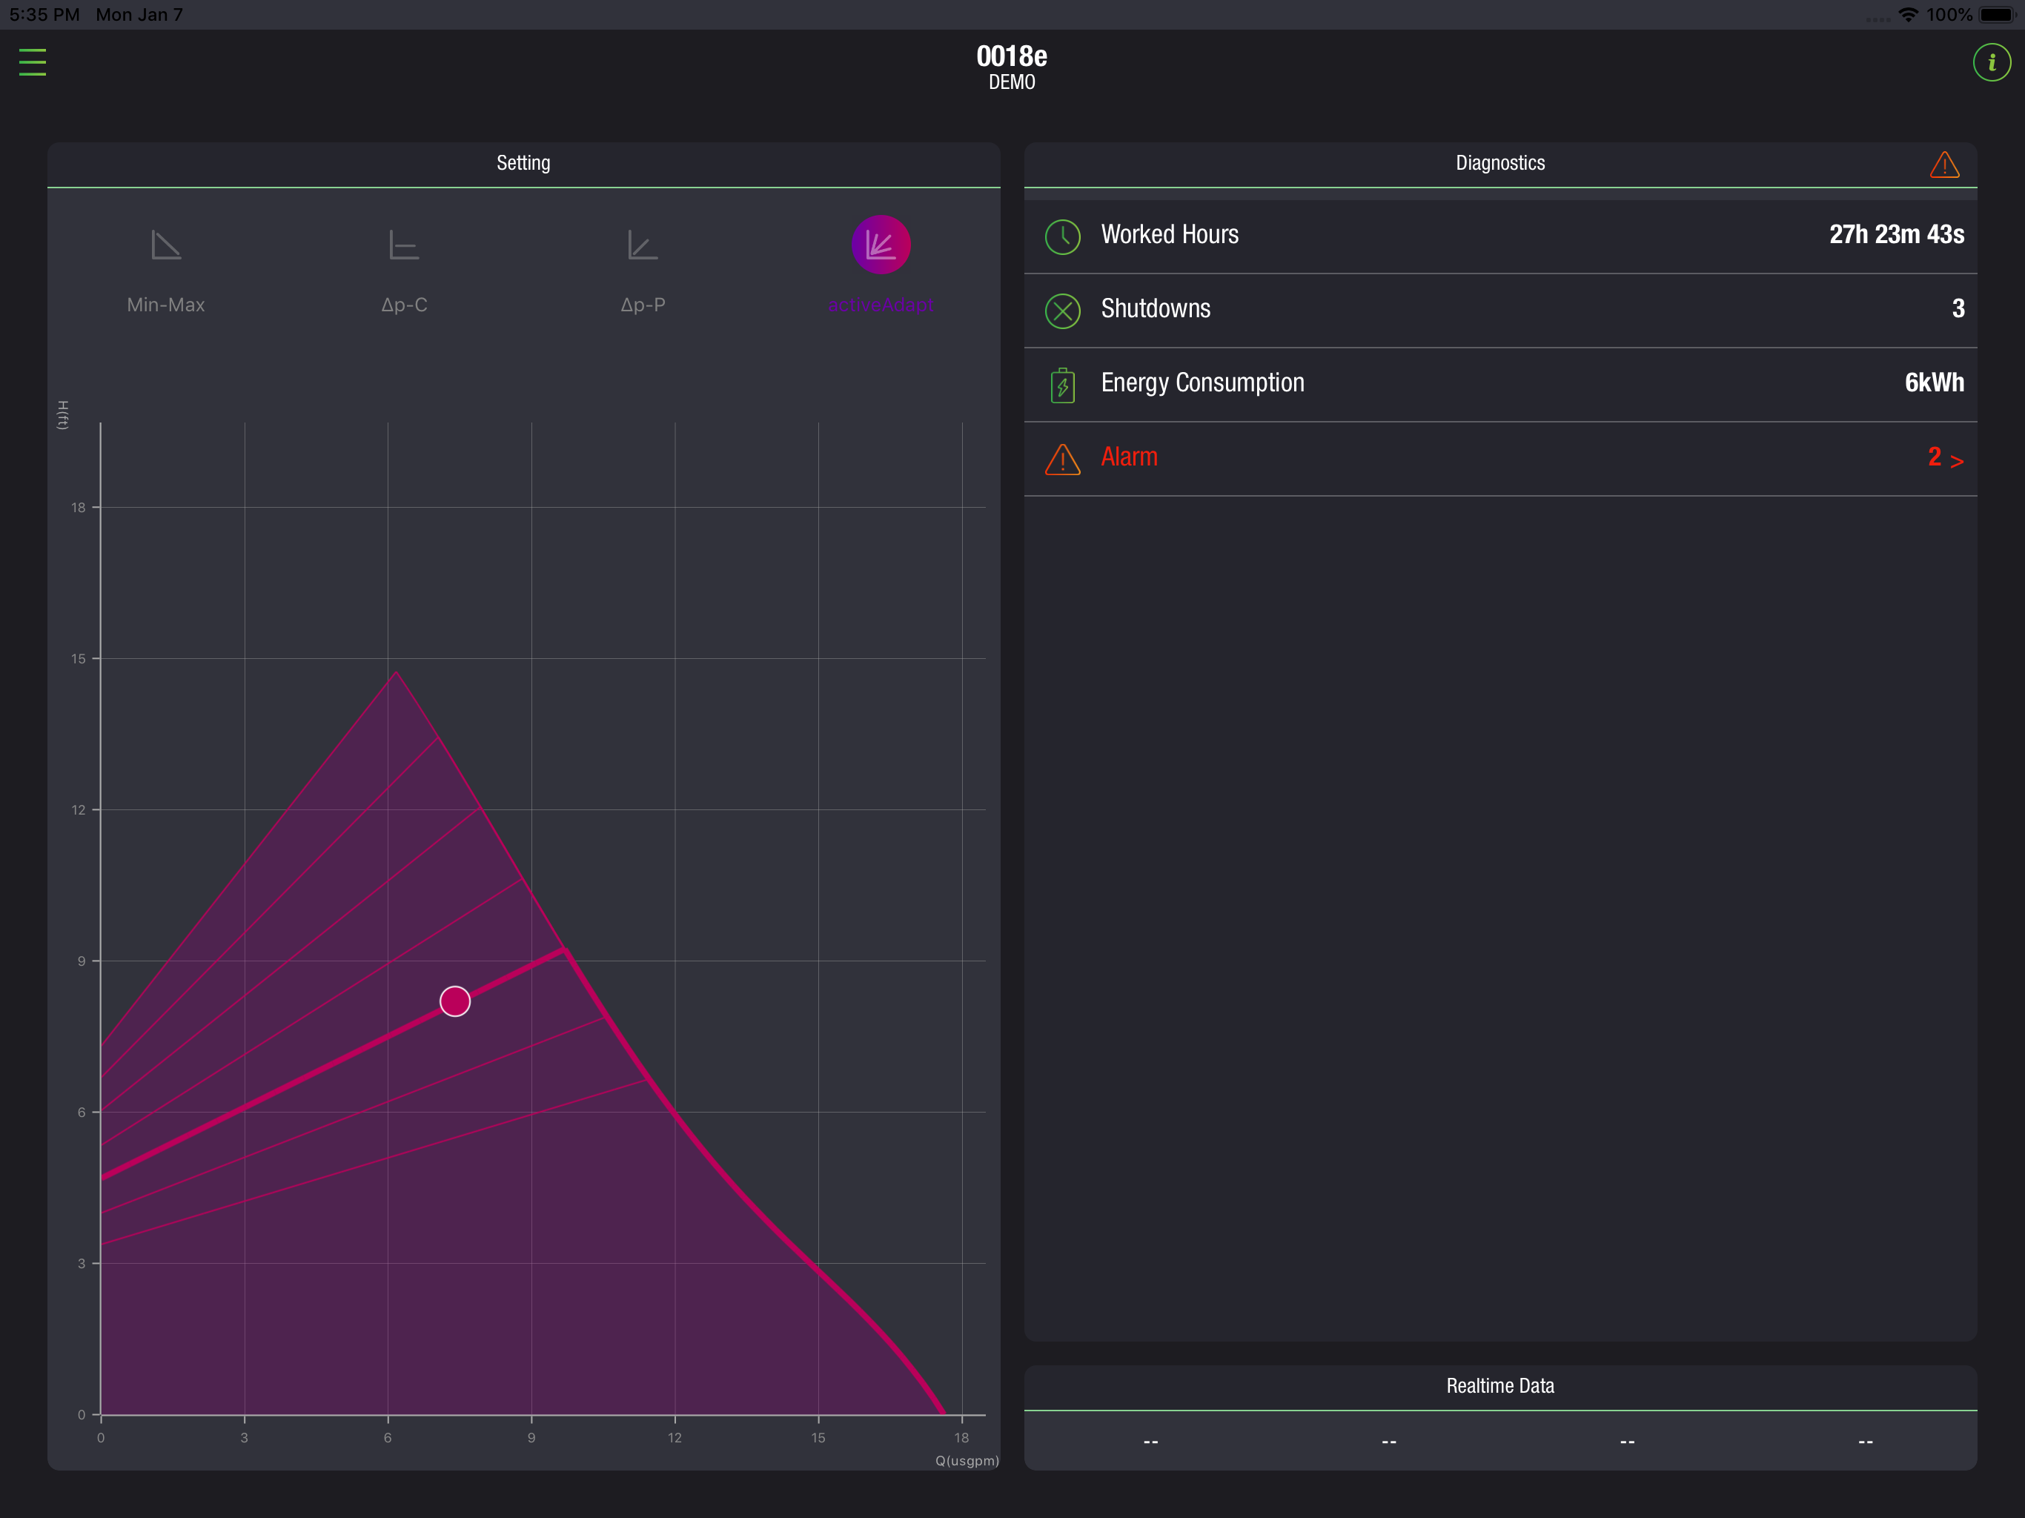Image resolution: width=2025 pixels, height=1518 pixels.
Task: Click the Q(usgpm) axis label
Action: [967, 1460]
